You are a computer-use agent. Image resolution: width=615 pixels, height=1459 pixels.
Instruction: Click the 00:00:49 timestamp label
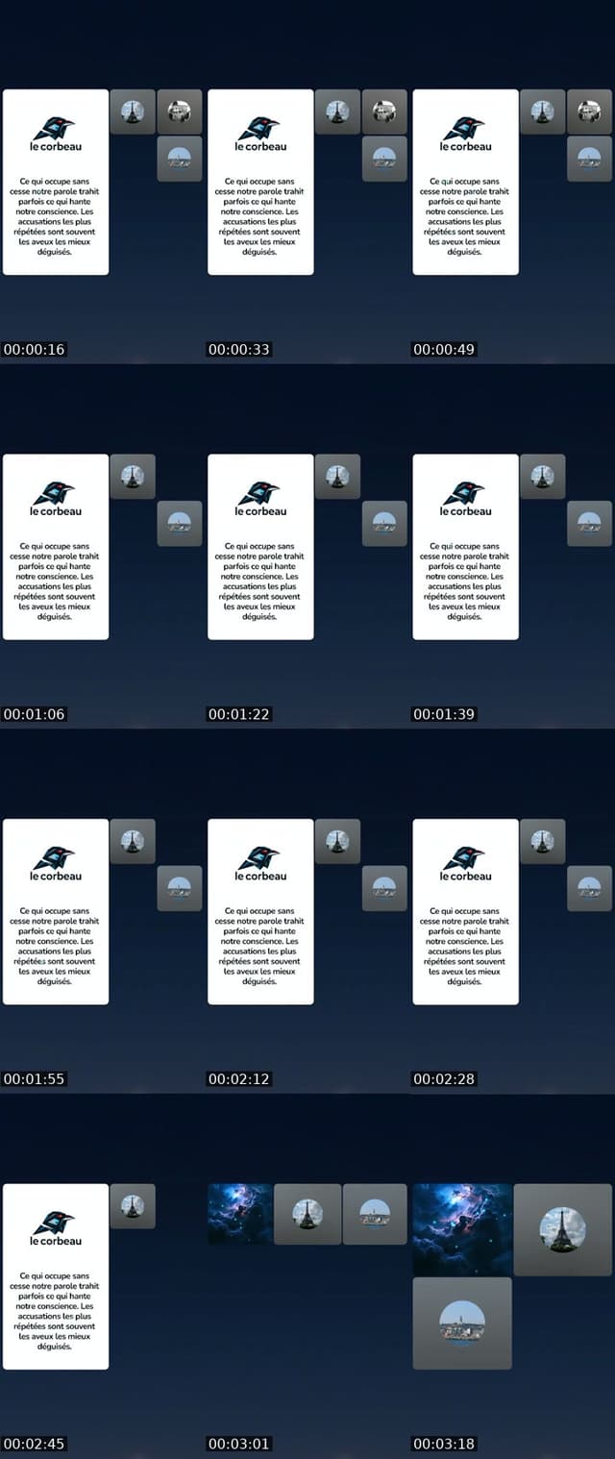pyautogui.click(x=444, y=350)
